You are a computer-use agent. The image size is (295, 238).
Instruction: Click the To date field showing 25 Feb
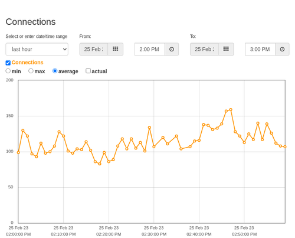click(x=204, y=49)
